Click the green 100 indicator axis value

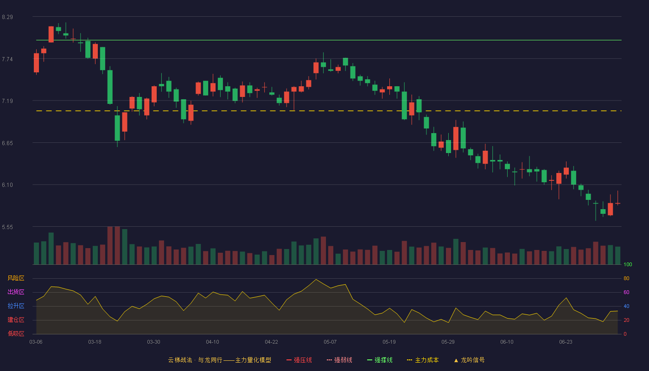628,264
